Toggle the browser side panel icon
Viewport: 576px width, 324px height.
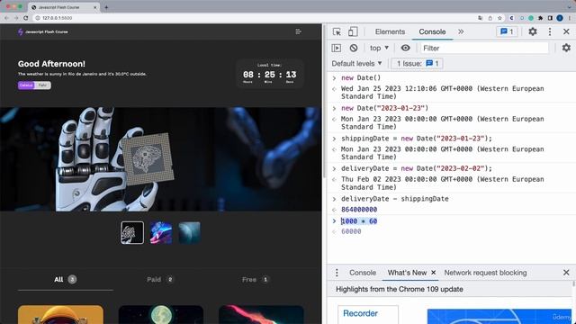pyautogui.click(x=550, y=18)
